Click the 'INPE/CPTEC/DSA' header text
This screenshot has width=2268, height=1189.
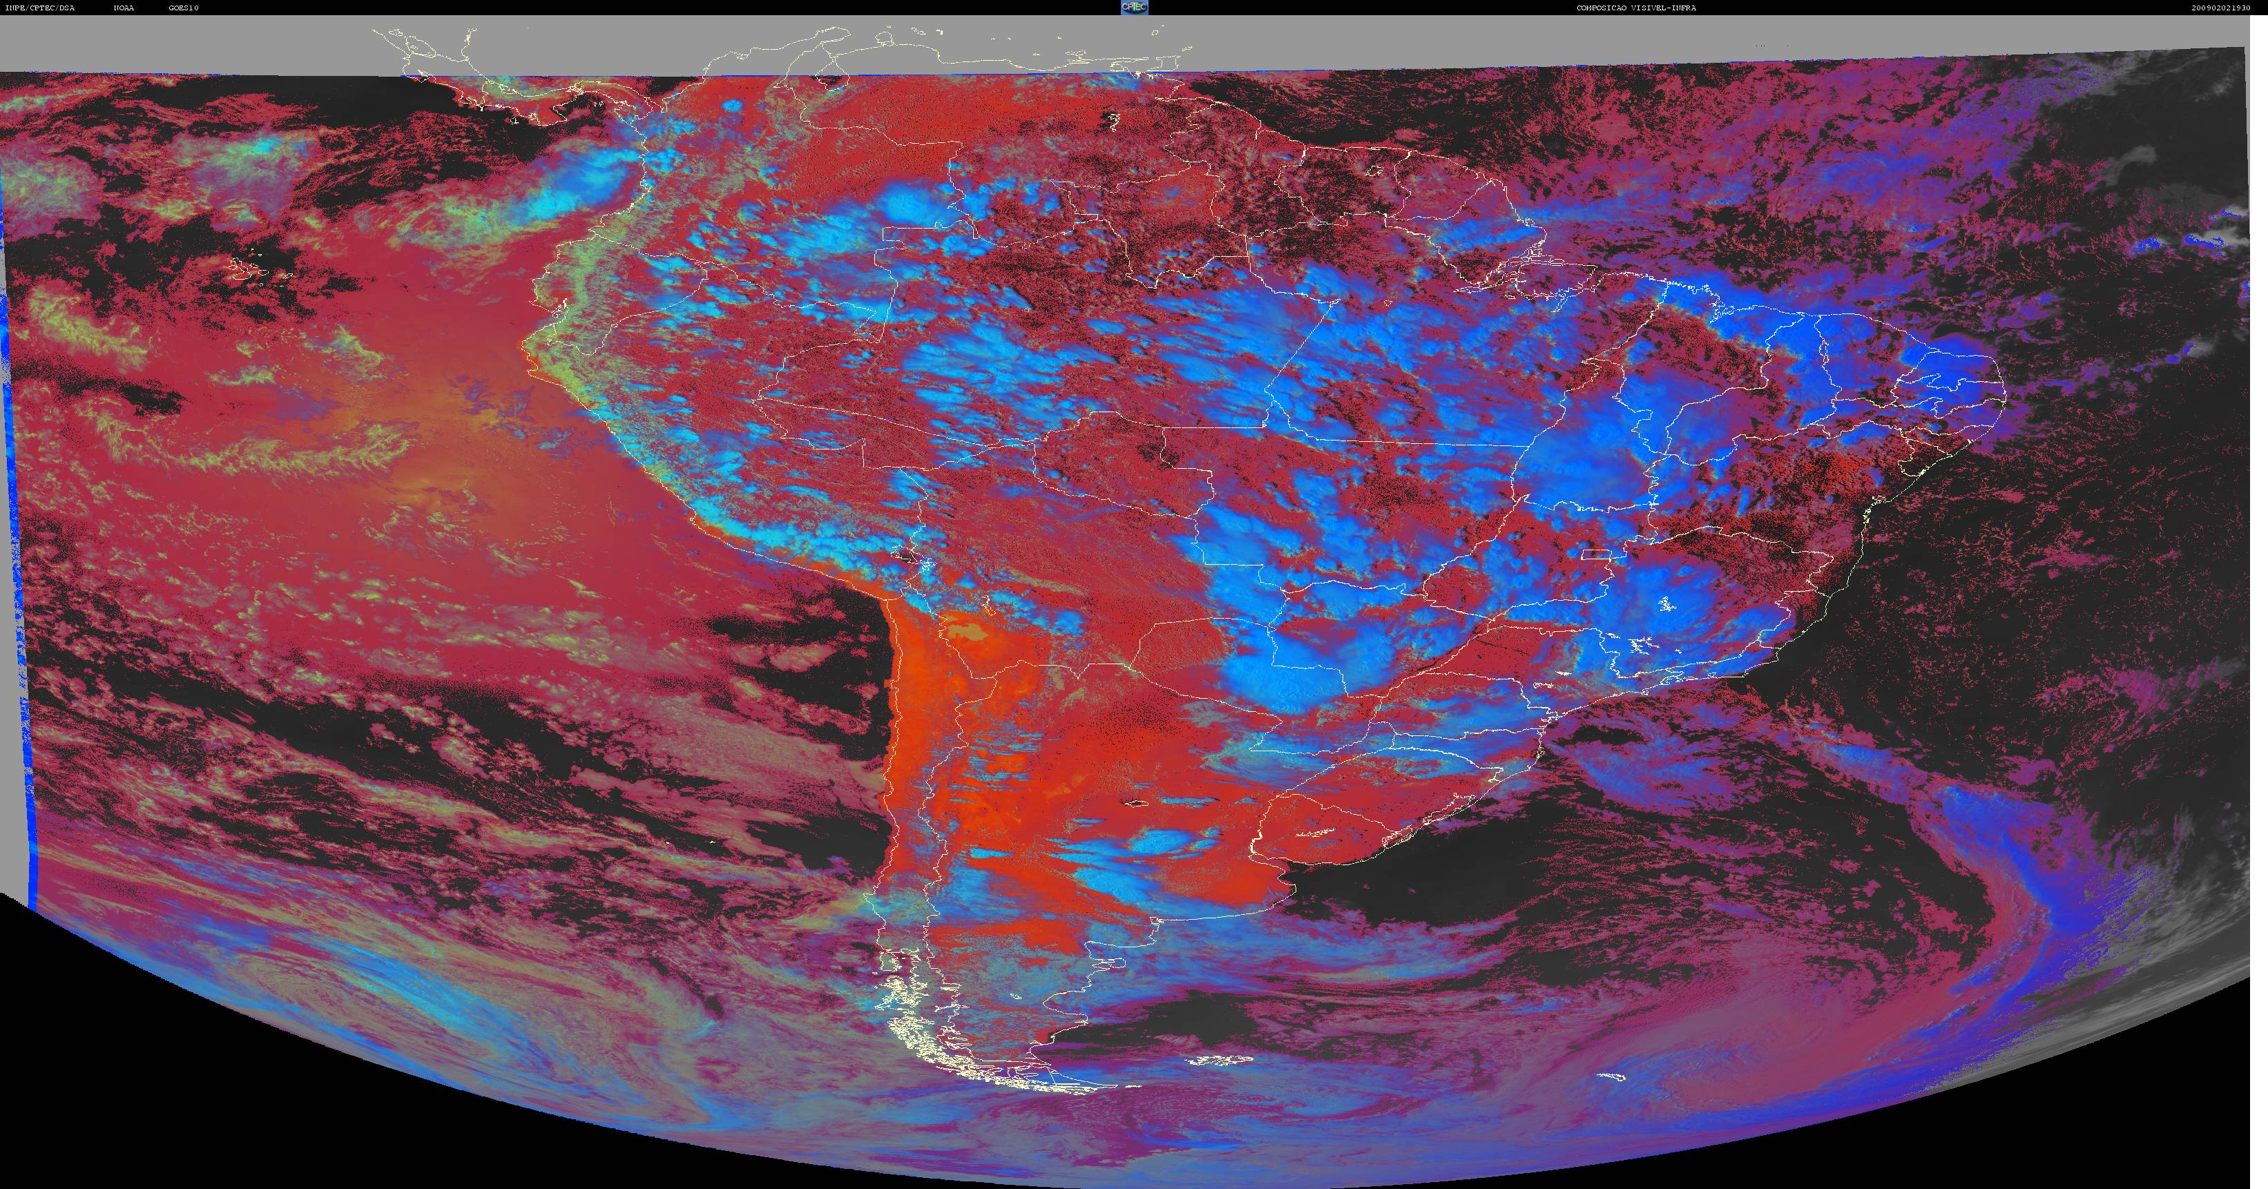pos(39,8)
